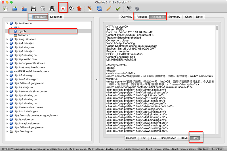Screen dimensions: 227x151
Task: Collapse the http://weibo.com tree node
Action: pos(7,23)
